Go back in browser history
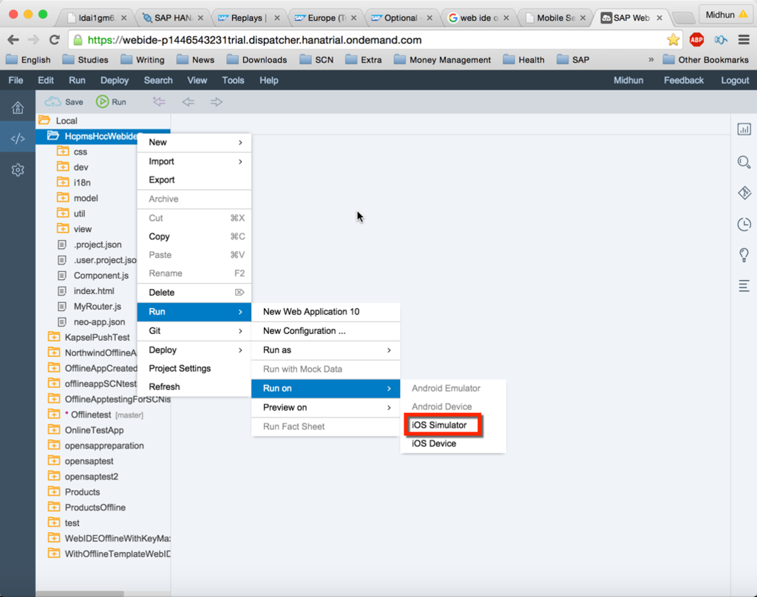 pos(13,40)
